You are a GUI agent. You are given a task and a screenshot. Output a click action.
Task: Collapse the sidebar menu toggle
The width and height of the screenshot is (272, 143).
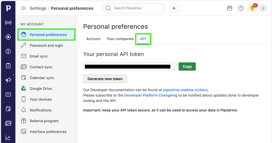pyautogui.click(x=23, y=8)
